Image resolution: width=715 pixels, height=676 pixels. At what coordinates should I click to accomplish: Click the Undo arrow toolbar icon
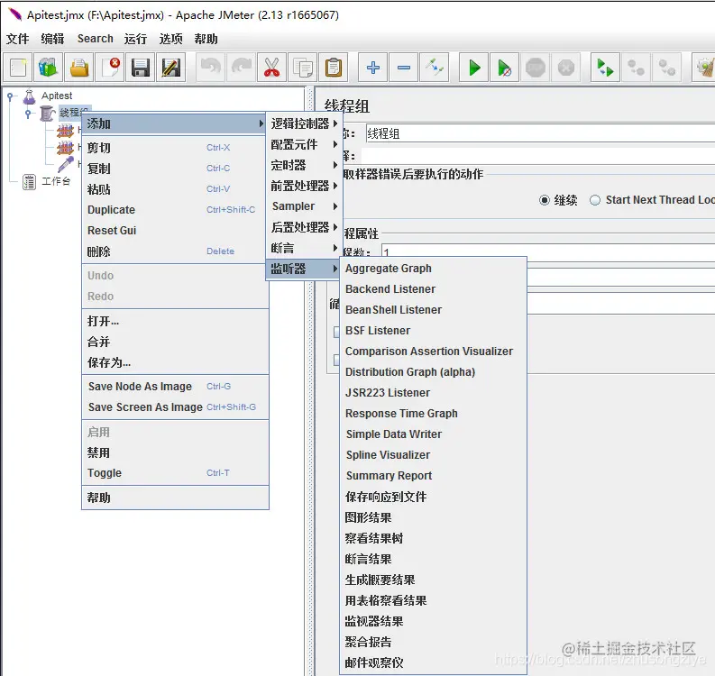click(211, 68)
